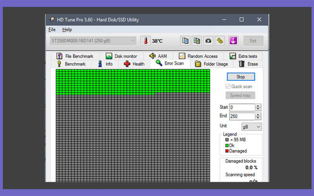Image resolution: width=314 pixels, height=196 pixels.
Task: Increase the Start value with up arrow
Action: pos(258,105)
